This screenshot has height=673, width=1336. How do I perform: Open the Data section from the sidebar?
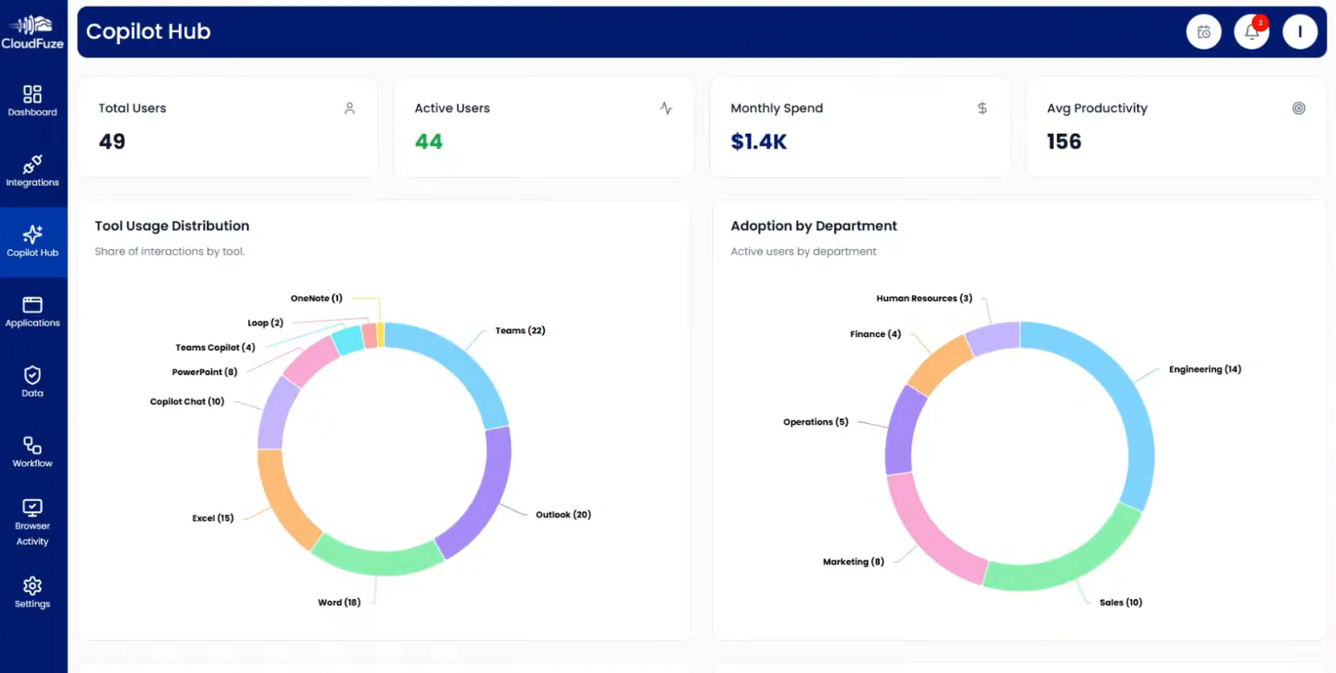33,380
